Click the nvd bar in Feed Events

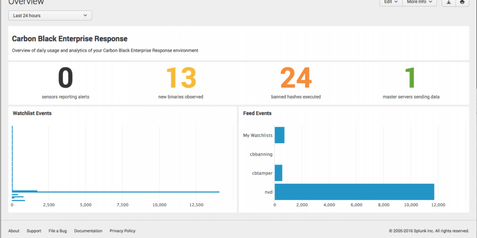click(x=354, y=192)
